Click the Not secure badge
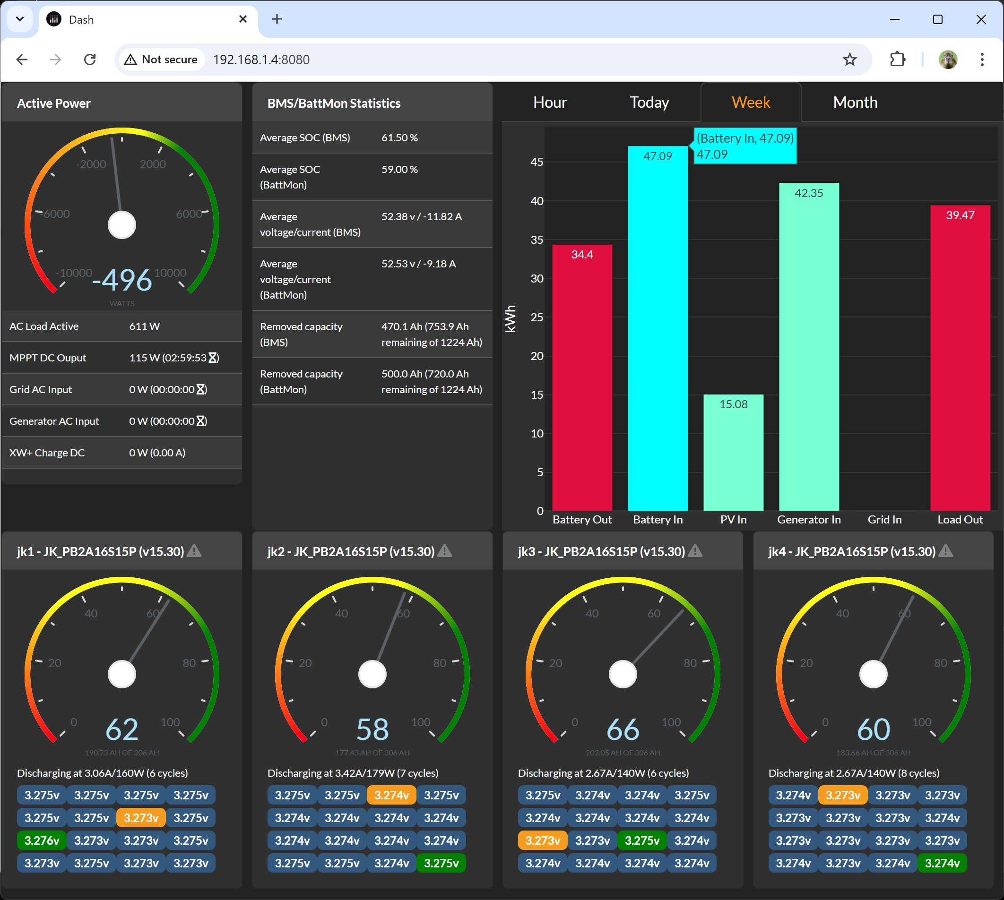The width and height of the screenshot is (1004, 900). point(160,60)
